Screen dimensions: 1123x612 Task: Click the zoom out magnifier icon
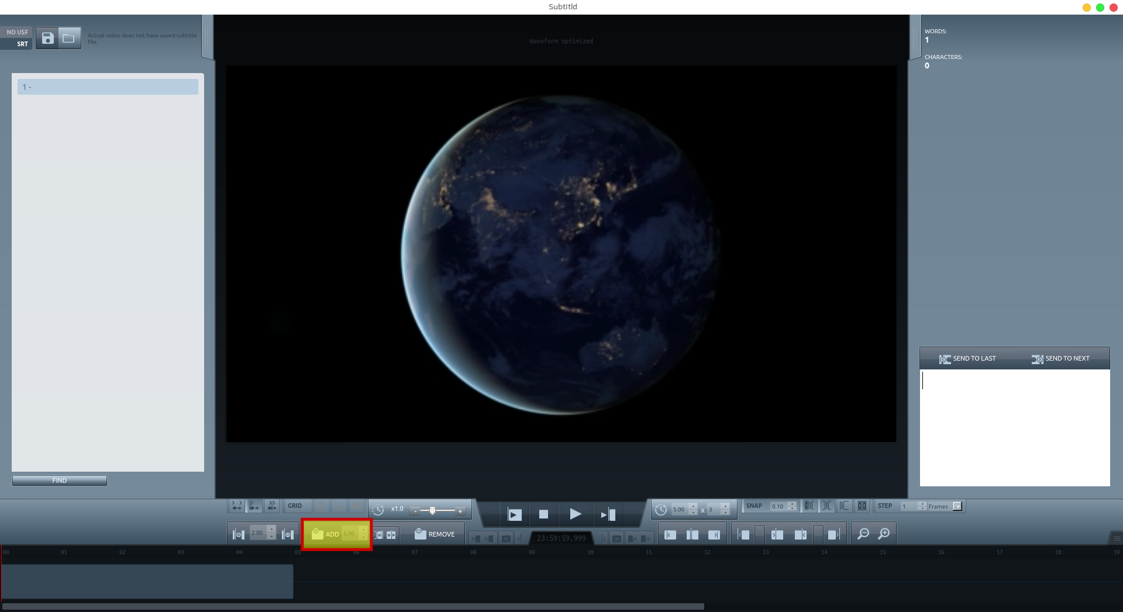point(863,534)
